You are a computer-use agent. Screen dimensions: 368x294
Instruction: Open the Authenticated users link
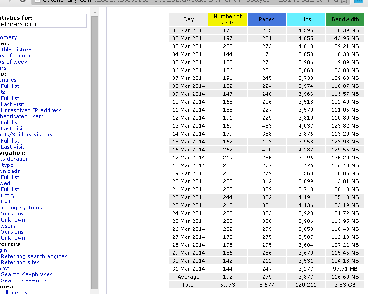pos(22,116)
